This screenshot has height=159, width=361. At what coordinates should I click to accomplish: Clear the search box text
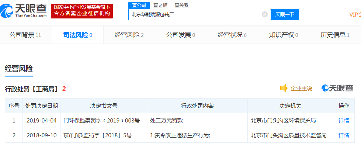(x=265, y=14)
